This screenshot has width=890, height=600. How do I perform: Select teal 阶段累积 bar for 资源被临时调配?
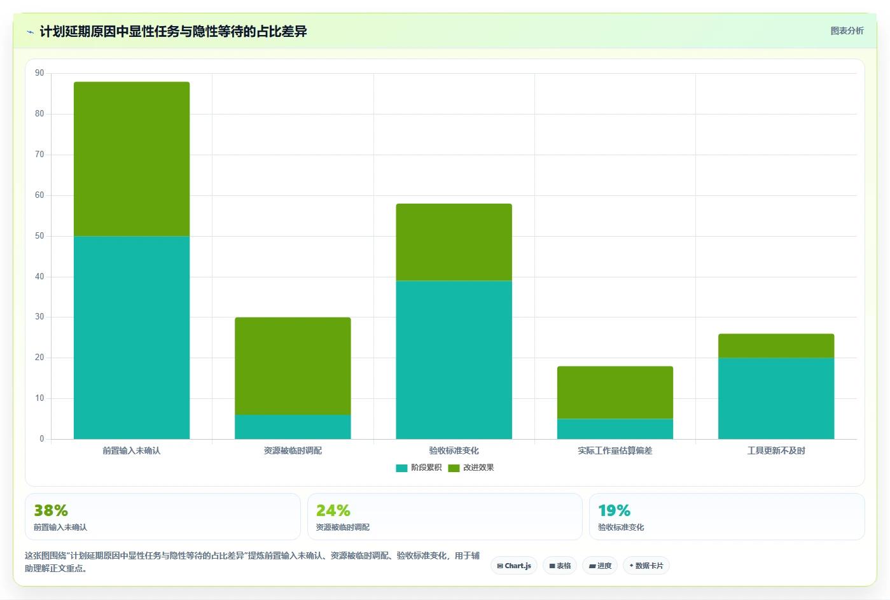[293, 427]
